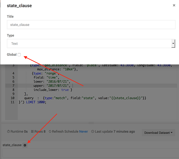The height and width of the screenshot is (159, 179).
Task: Click the 'Rows 8' text
Action: 40,132
